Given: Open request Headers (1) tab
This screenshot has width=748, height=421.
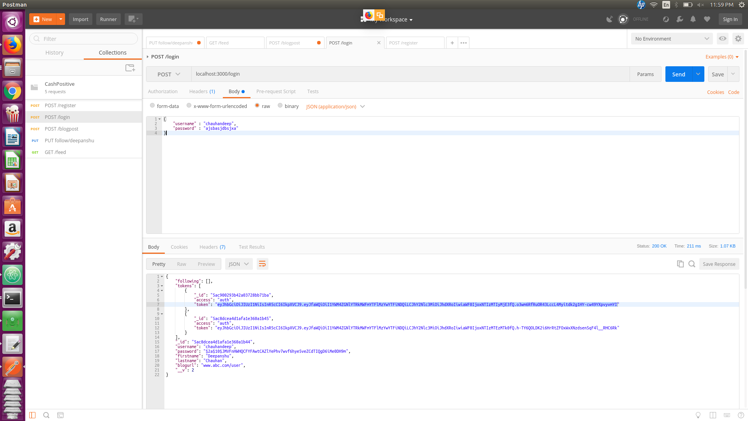Looking at the screenshot, I should (202, 91).
